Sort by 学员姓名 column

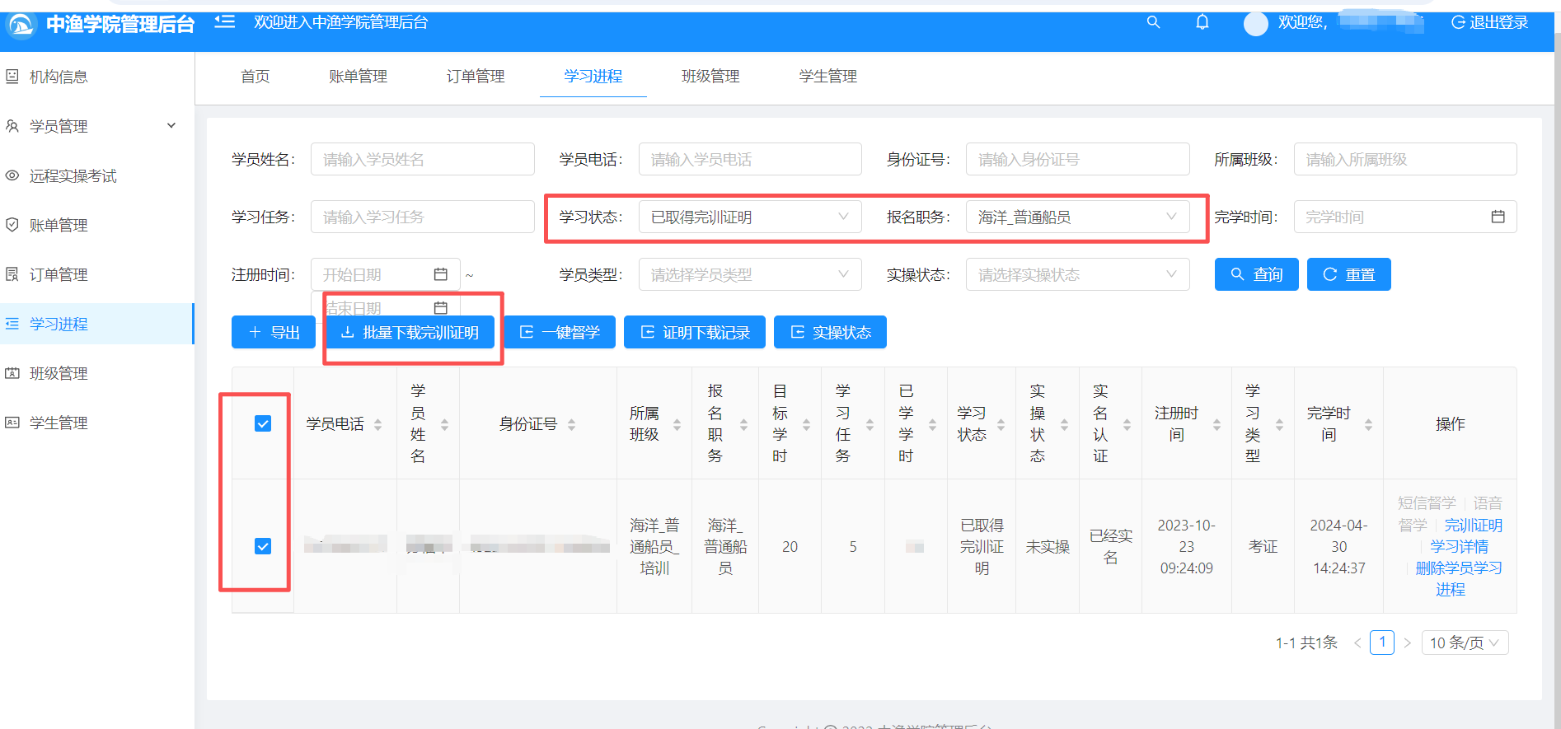coord(445,424)
